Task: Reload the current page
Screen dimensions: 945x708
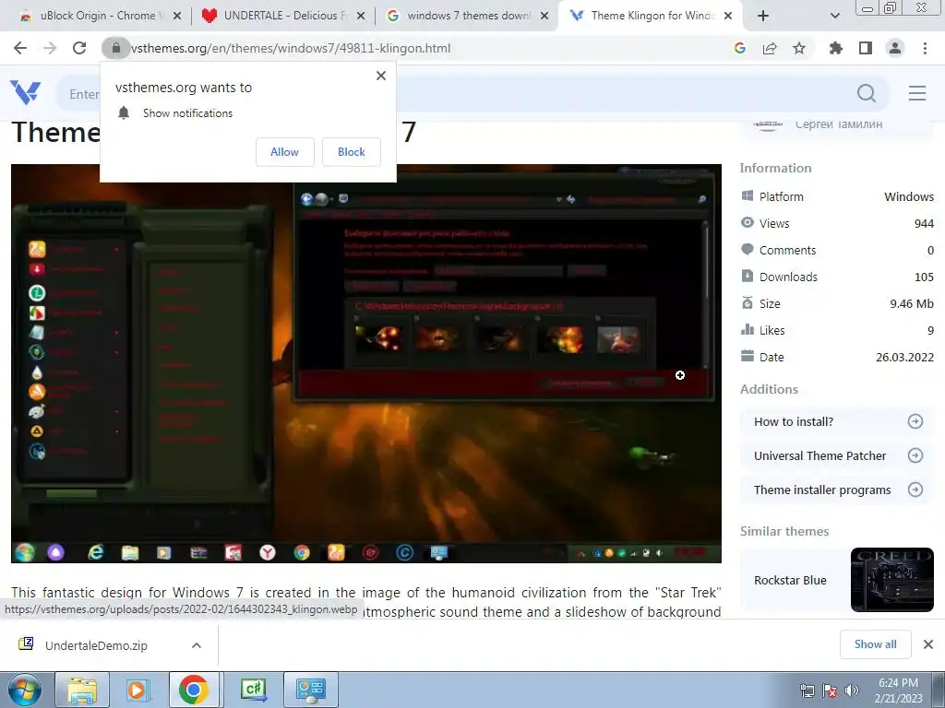Action: click(79, 48)
